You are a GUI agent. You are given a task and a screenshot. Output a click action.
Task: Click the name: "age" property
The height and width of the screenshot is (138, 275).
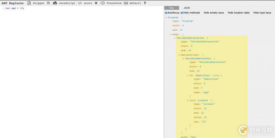point(201,92)
